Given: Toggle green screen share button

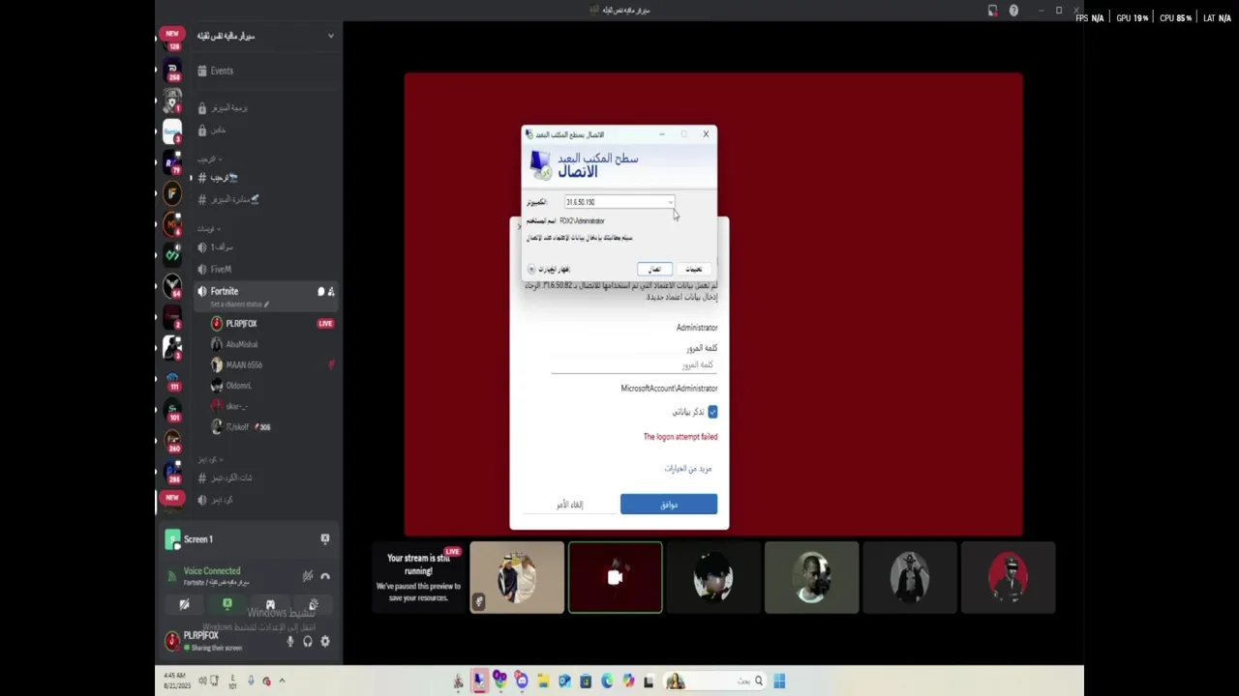Looking at the screenshot, I should (x=227, y=605).
